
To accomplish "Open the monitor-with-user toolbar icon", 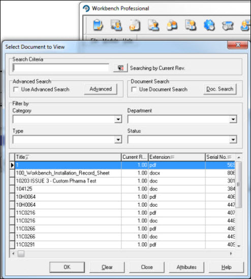I will click(x=116, y=25).
